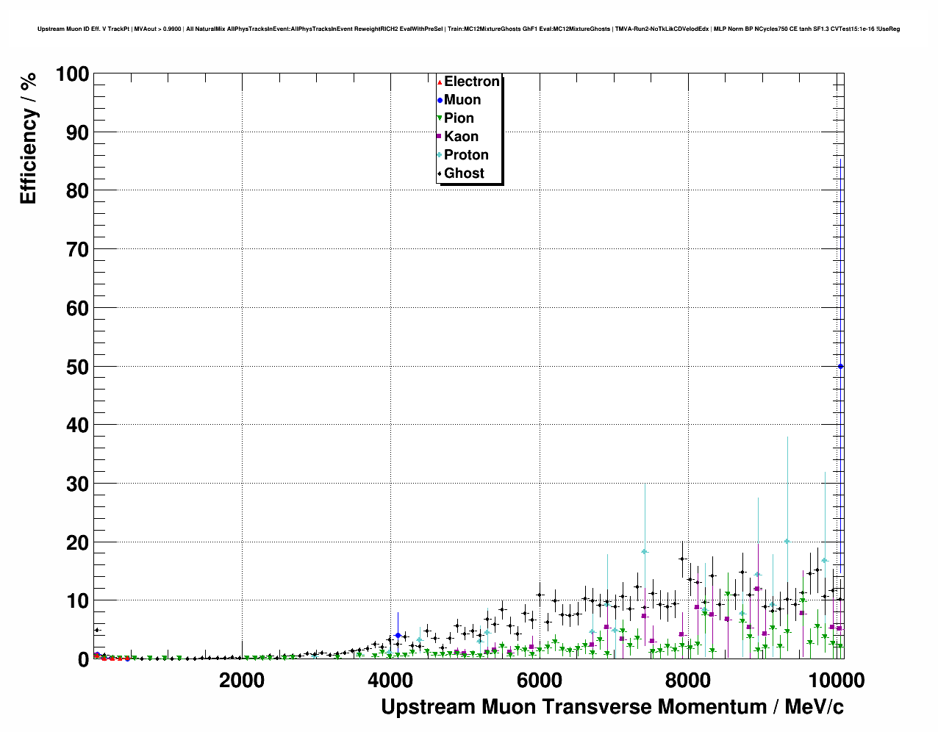Click the black Ghost legend marker
This screenshot has height=732, width=938.
coord(440,174)
